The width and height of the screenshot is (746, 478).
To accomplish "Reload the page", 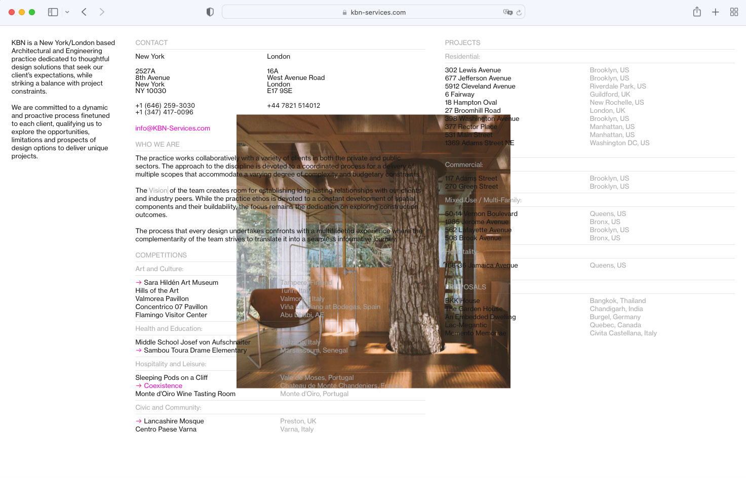I will [519, 13].
